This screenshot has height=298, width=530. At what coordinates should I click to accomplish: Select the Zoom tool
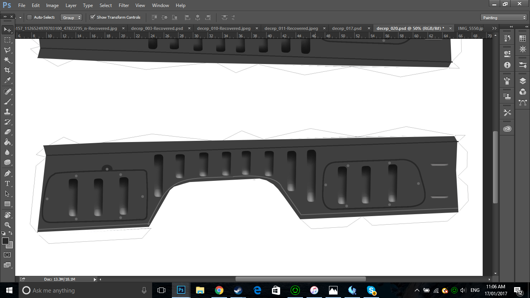coord(7,225)
